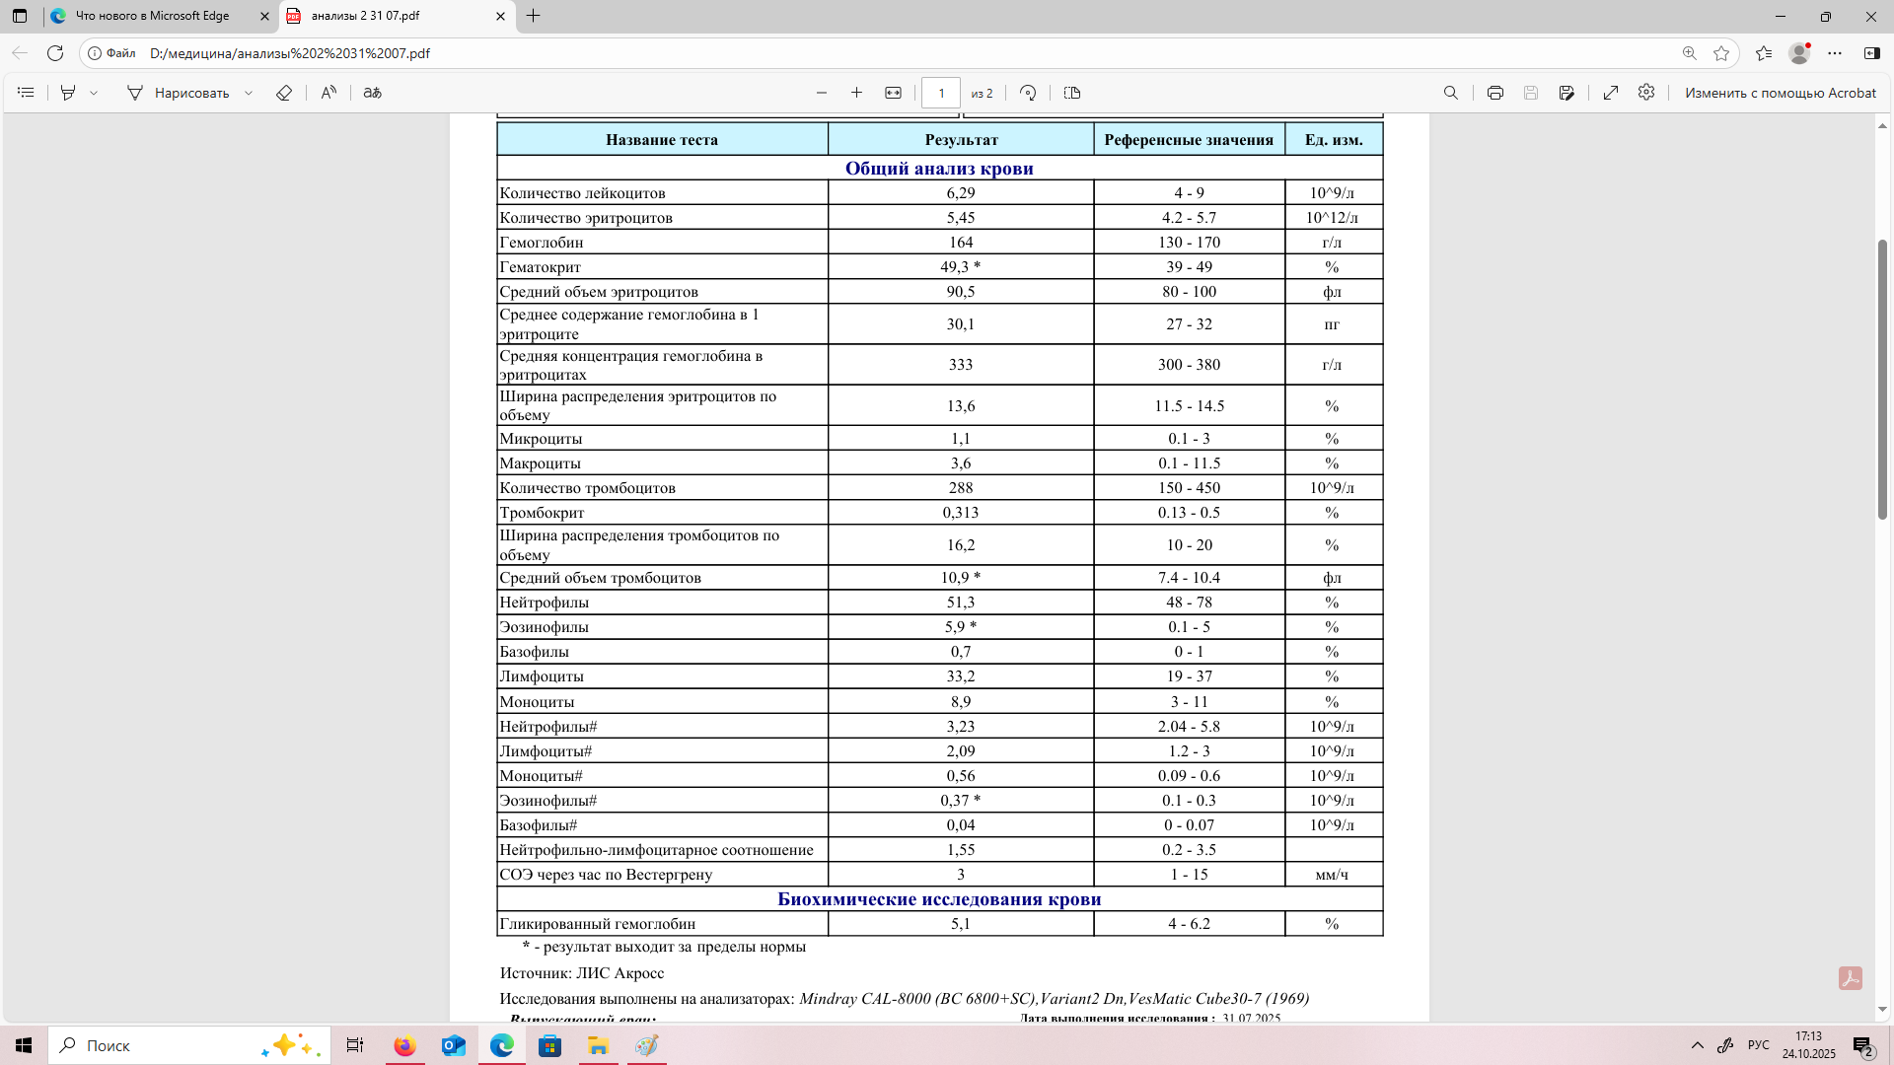Viewport: 1894px width, 1065px height.
Task: Click the page number input field
Action: pos(941,93)
